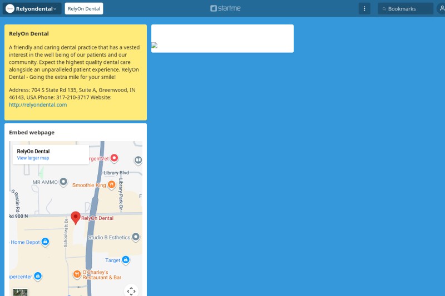The image size is (445, 296).
Task: Select the Smoothie King restaurant marker
Action: 112,185
